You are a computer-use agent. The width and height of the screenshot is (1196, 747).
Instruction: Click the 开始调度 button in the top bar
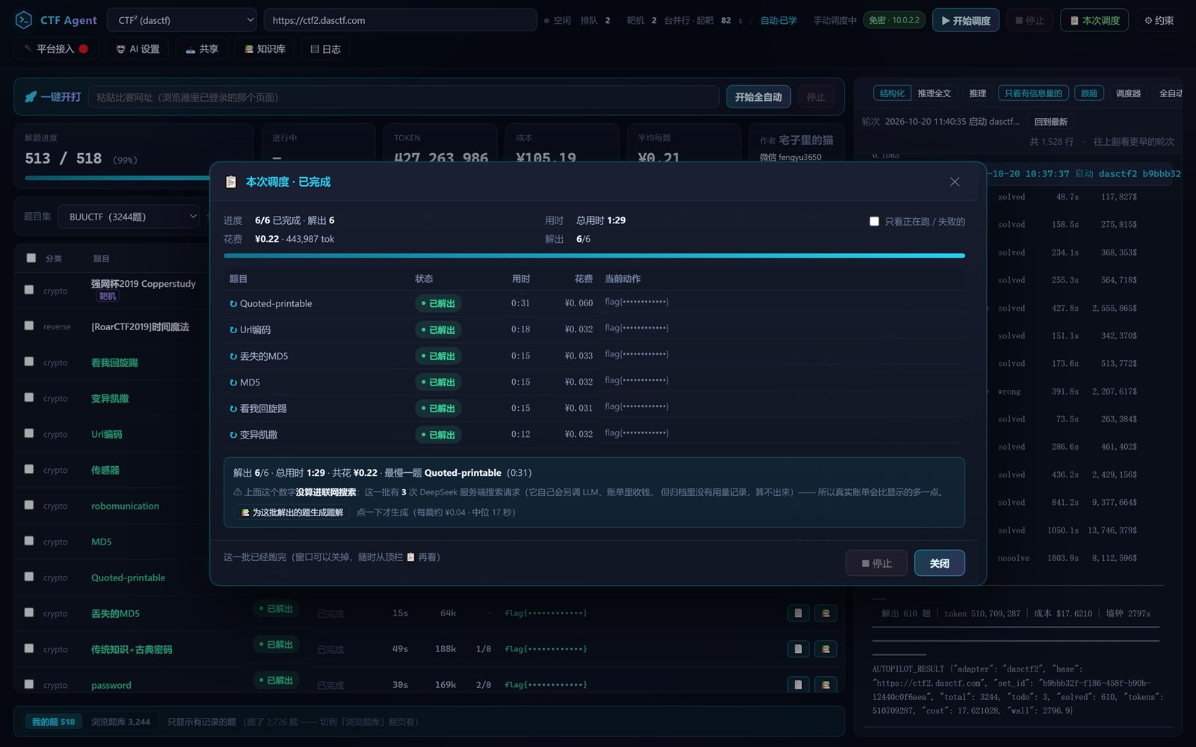[966, 20]
